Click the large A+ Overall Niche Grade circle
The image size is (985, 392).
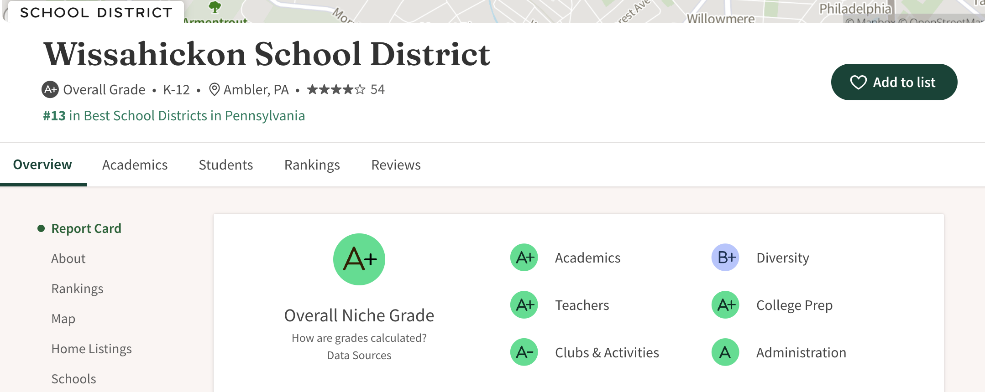359,259
